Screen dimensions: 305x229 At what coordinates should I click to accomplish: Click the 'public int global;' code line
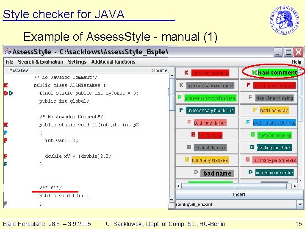[64, 101]
